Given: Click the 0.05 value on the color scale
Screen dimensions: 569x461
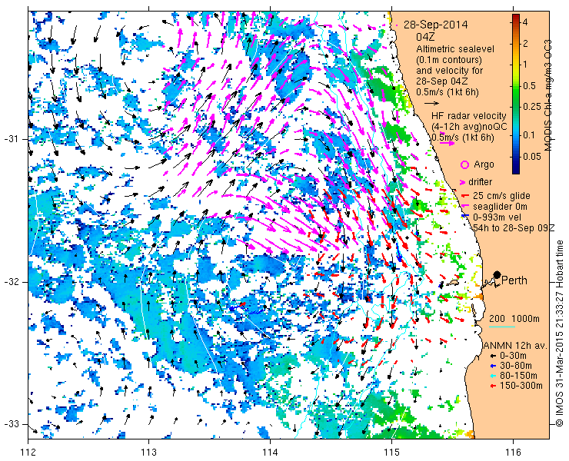Looking at the screenshot, I should point(531,156).
